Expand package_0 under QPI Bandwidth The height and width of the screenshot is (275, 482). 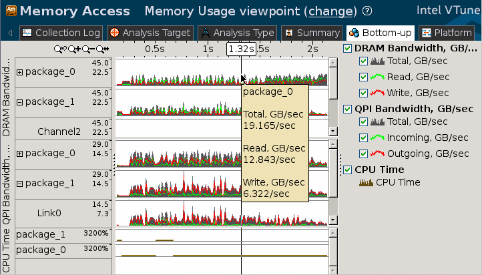coord(20,154)
